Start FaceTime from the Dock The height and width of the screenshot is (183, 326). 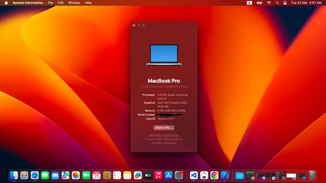coord(86,175)
